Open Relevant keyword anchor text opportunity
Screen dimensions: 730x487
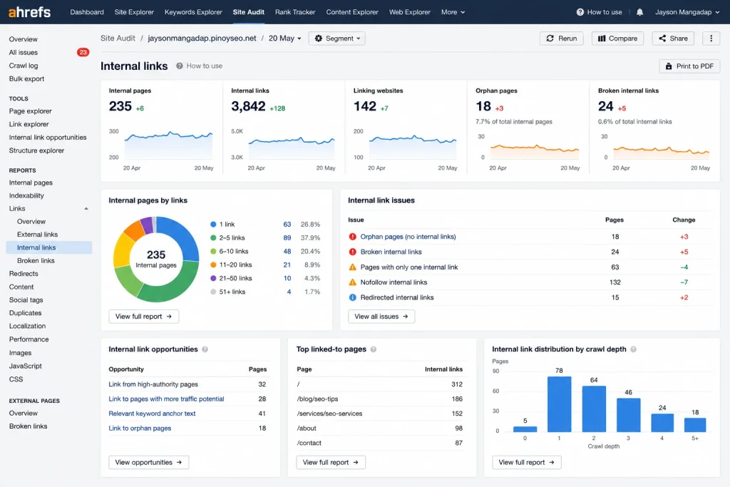point(152,414)
